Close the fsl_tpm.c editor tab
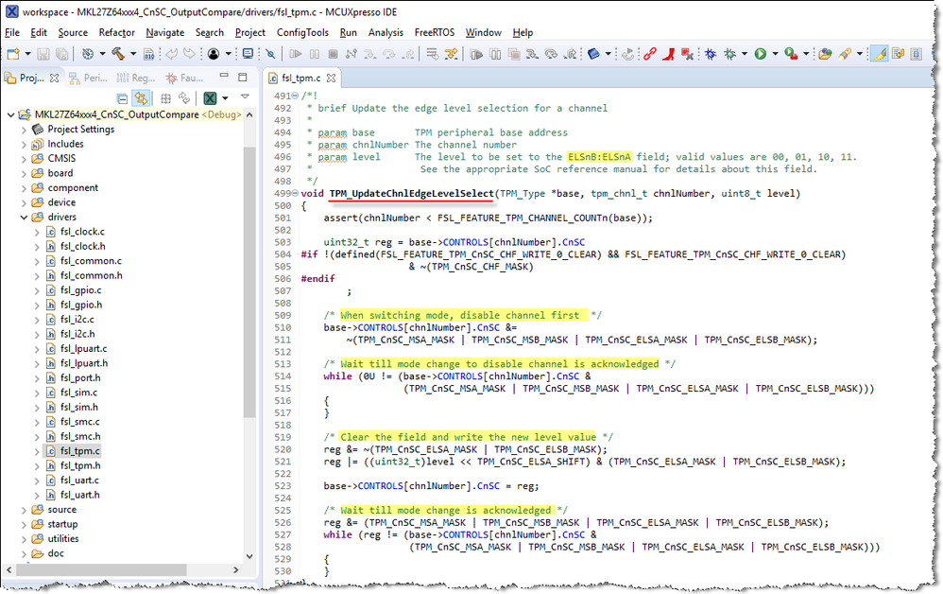Image resolution: width=943 pixels, height=594 pixels. pyautogui.click(x=332, y=79)
